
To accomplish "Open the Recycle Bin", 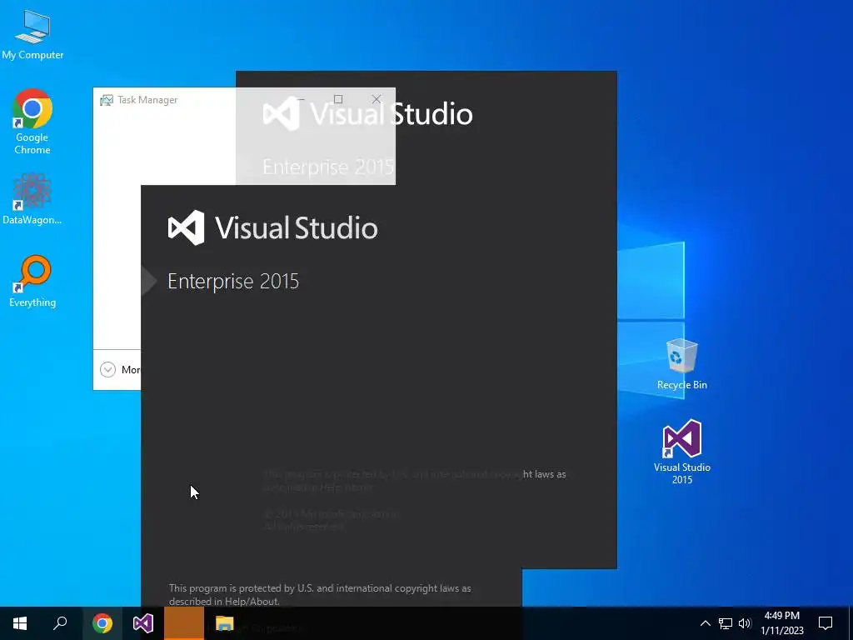I will tap(681, 364).
